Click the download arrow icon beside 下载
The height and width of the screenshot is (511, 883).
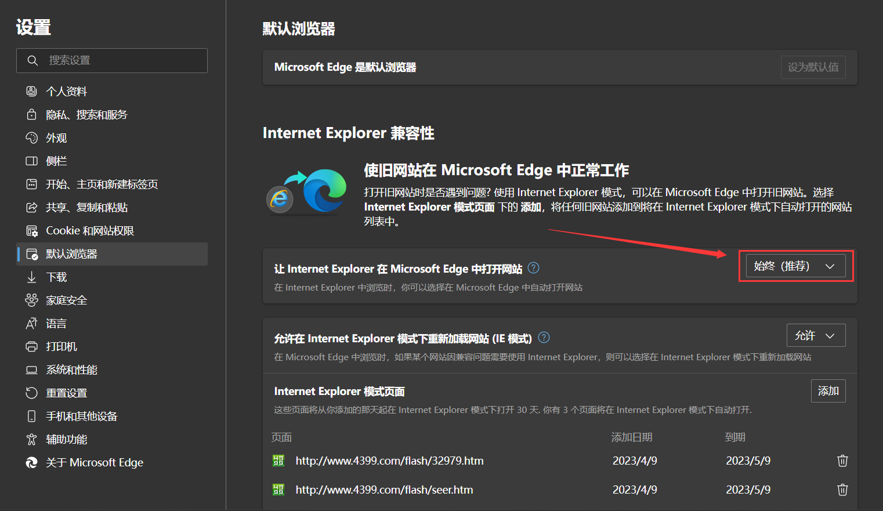pos(32,277)
